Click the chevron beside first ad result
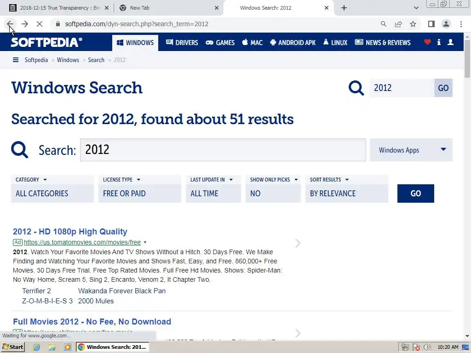Screen dimensions: 471x353 (298, 243)
